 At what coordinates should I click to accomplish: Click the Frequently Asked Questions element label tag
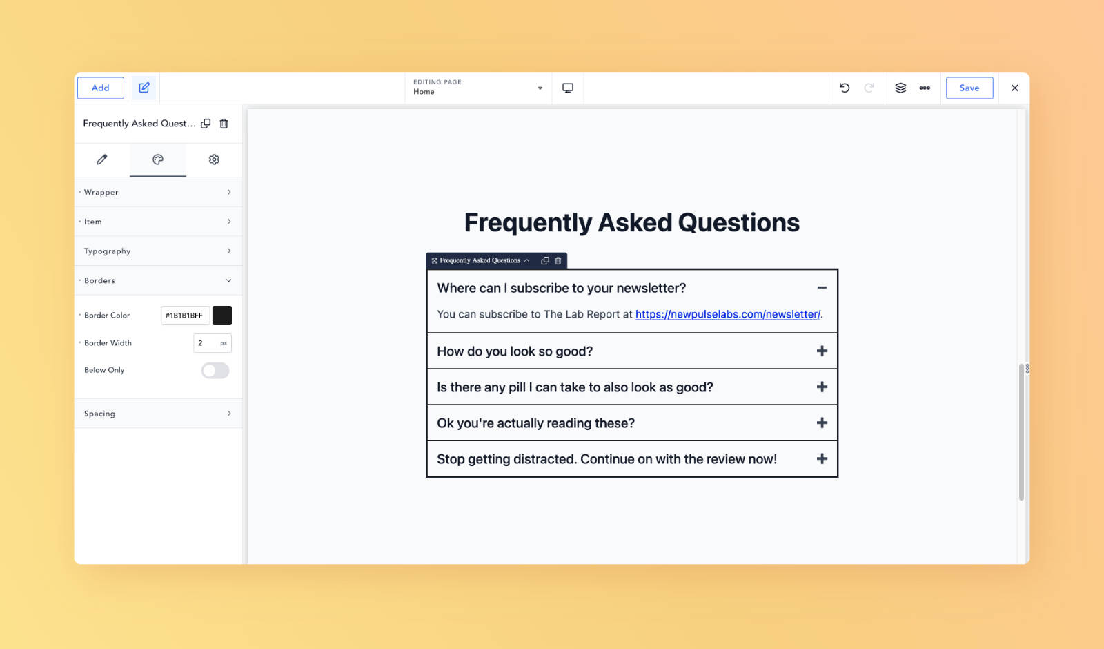tap(480, 260)
